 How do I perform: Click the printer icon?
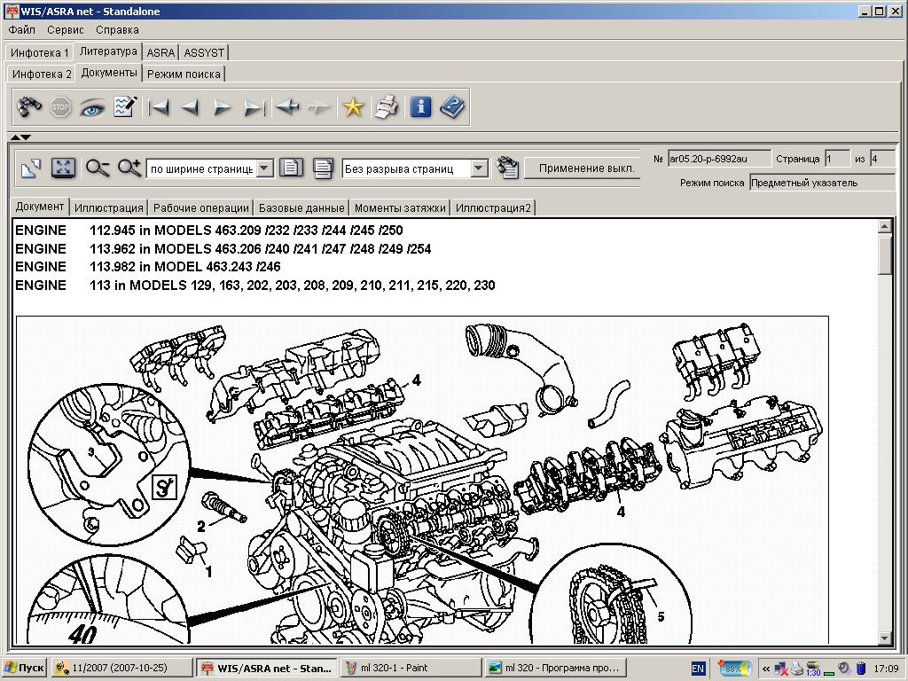387,107
